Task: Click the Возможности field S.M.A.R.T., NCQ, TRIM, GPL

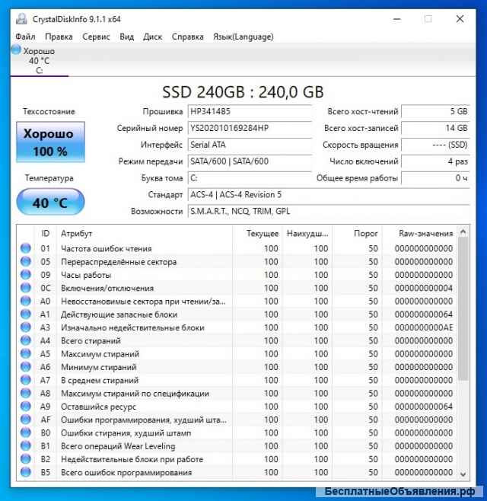Action: point(329,211)
